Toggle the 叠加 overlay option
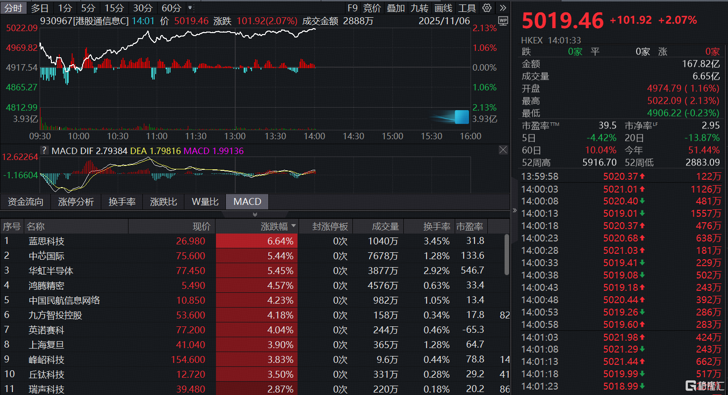 (x=395, y=8)
